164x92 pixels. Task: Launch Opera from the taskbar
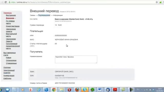(69, 90)
